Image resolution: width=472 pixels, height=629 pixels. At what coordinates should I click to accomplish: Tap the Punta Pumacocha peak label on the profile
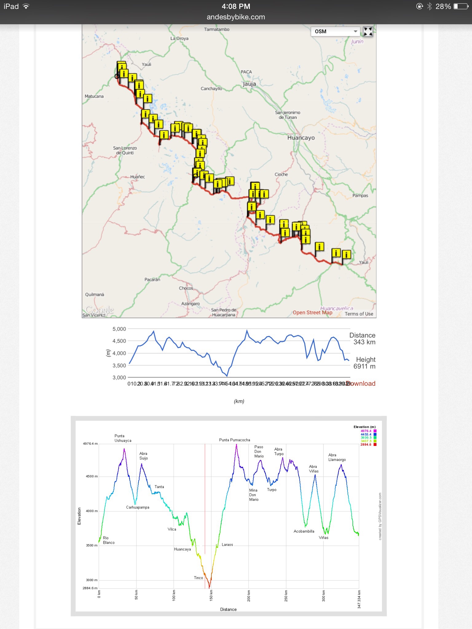click(234, 440)
